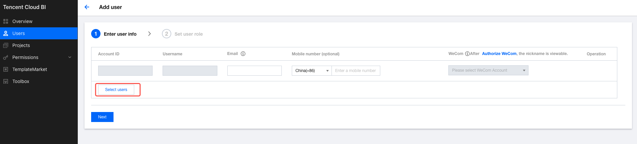Viewport: 637px width, 144px height.
Task: Open Overview in the sidebar
Action: pyautogui.click(x=22, y=21)
